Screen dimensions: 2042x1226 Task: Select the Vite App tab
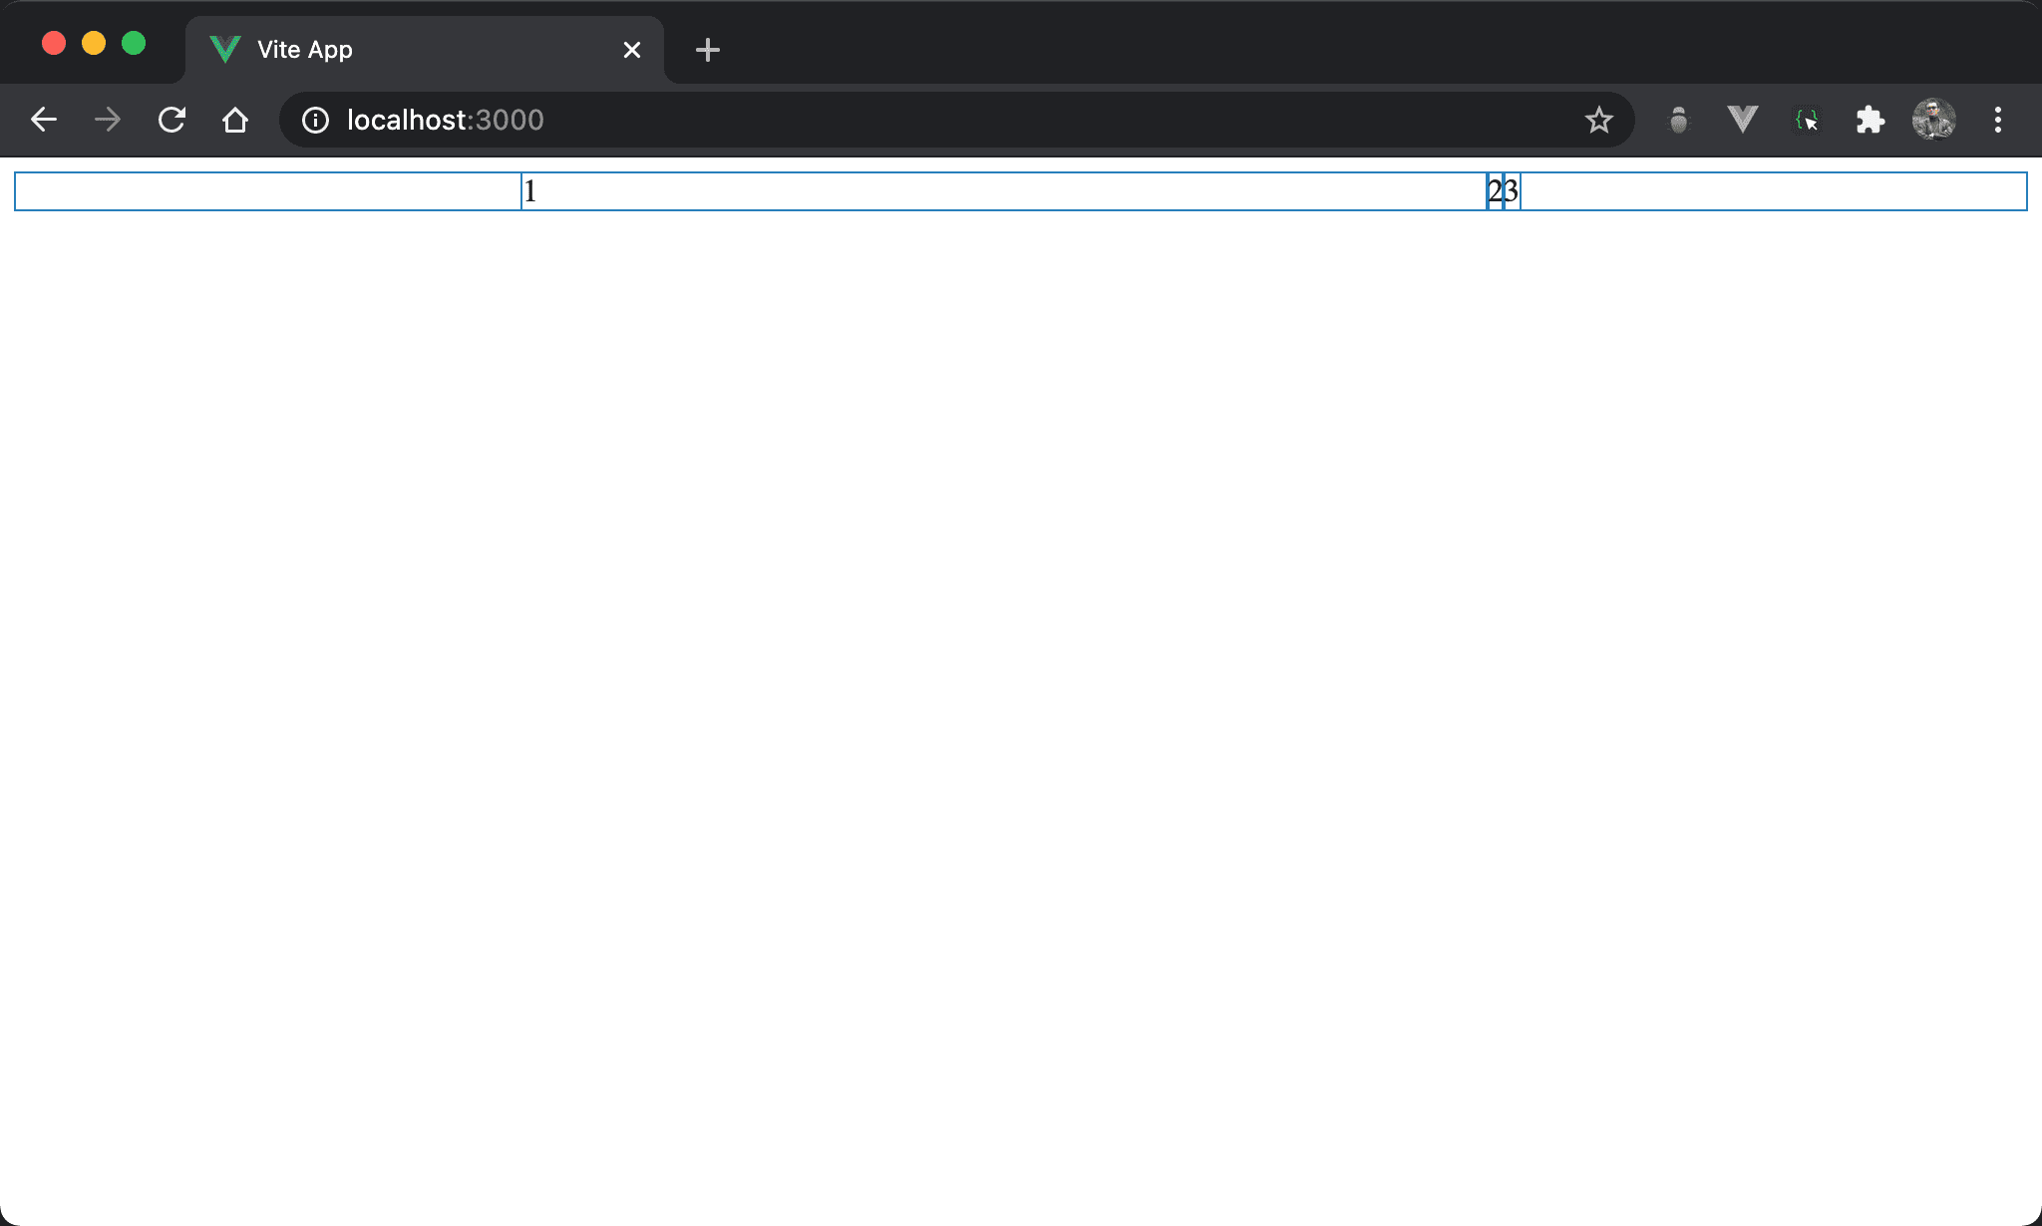(x=399, y=50)
